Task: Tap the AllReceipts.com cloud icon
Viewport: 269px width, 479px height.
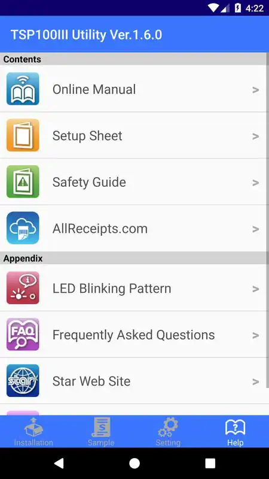Action: click(23, 228)
